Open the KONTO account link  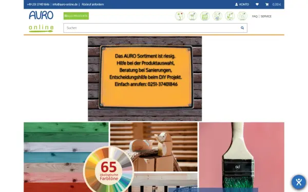(242, 4)
